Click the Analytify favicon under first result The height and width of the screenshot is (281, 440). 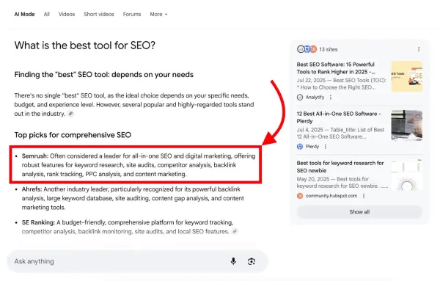tap(300, 98)
